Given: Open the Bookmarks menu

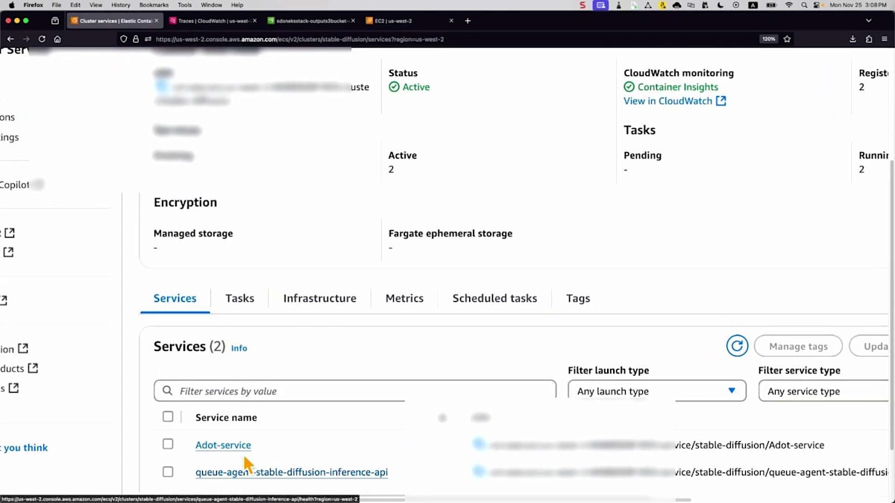Looking at the screenshot, I should (154, 4).
